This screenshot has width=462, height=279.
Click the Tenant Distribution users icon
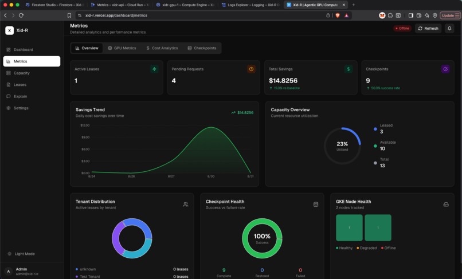click(186, 204)
